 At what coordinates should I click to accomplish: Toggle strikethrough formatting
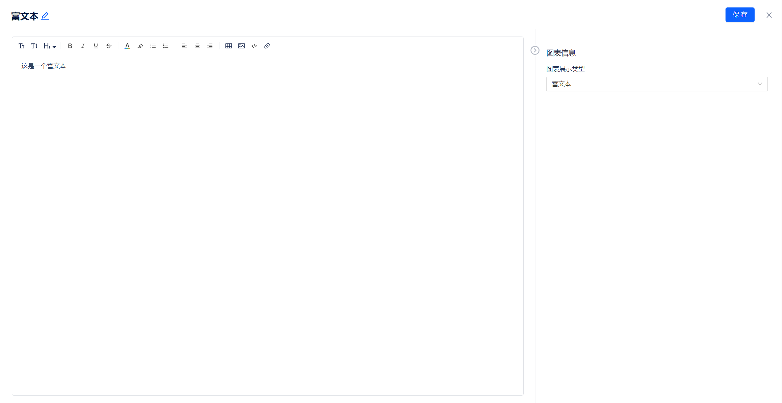click(109, 46)
